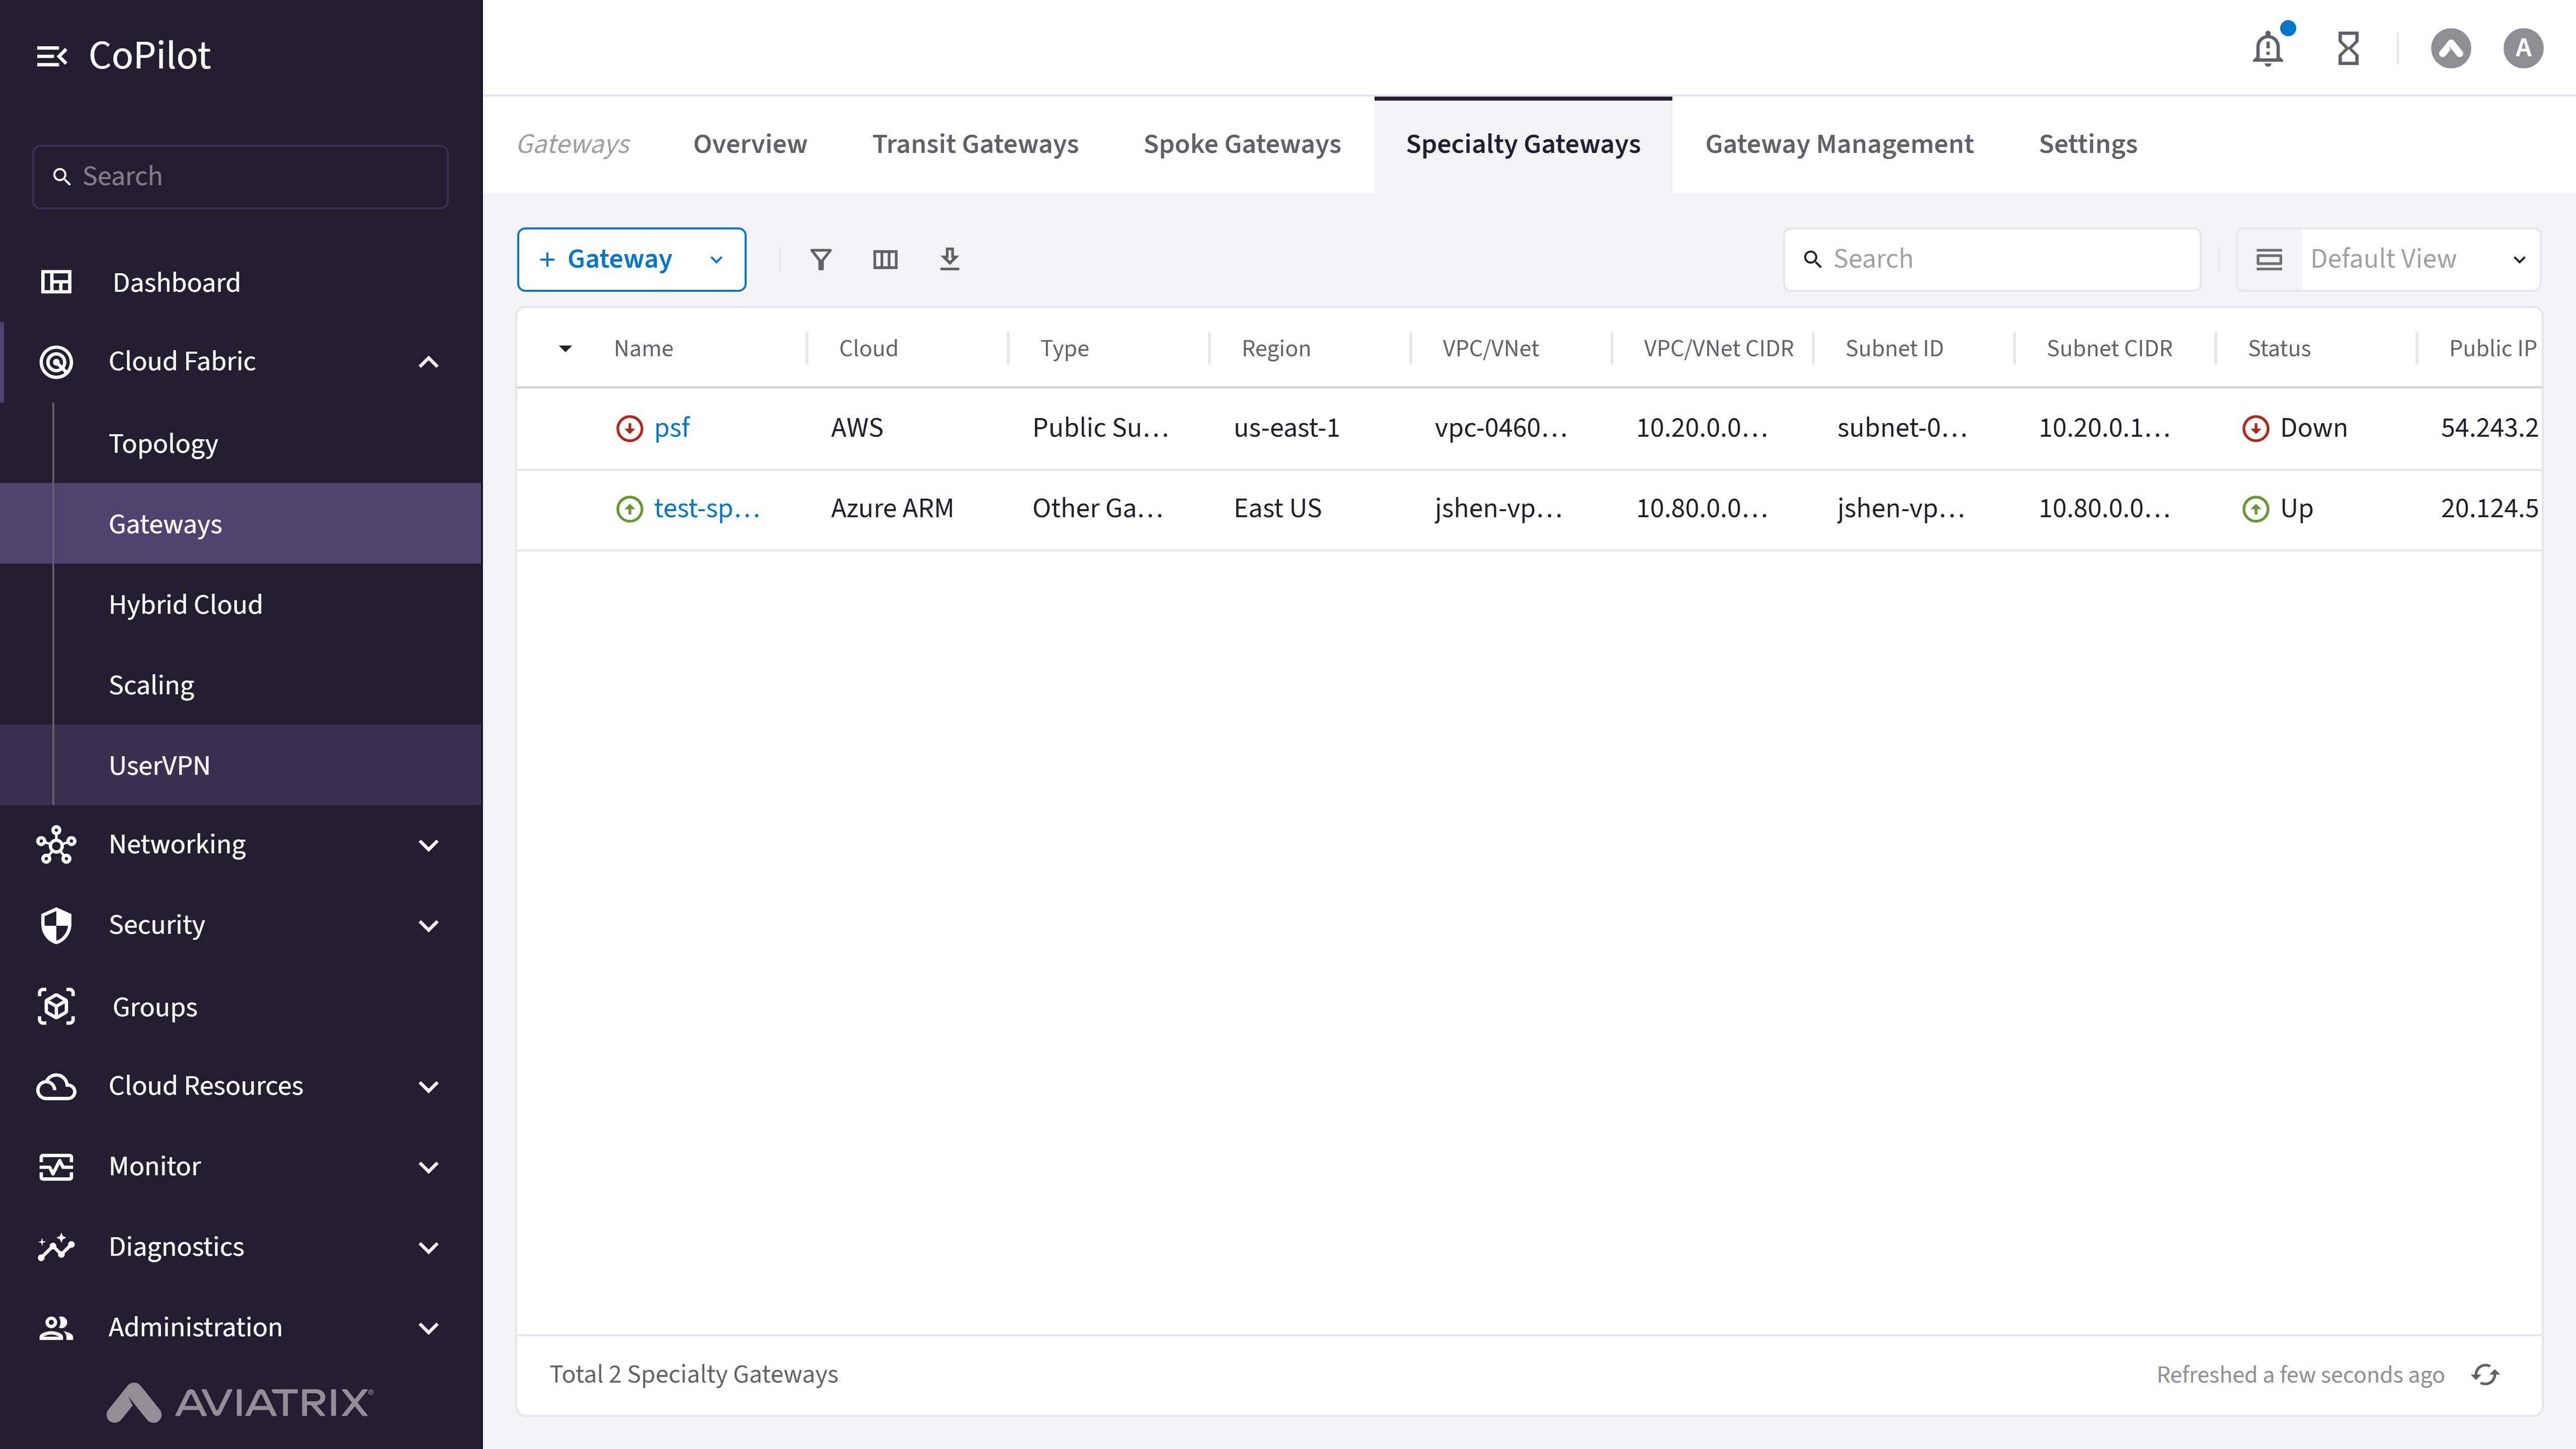The width and height of the screenshot is (2576, 1449).
Task: Refresh the specialty gateways table
Action: 2486,1375
